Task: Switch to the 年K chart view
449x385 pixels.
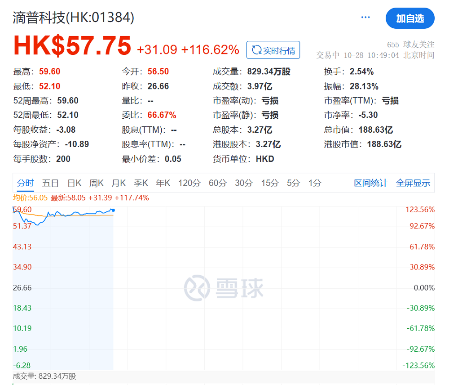Action: pyautogui.click(x=163, y=183)
